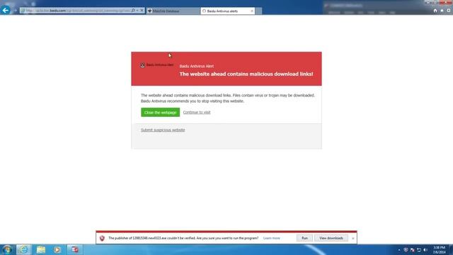
Task: Switch to the Malc0de Database tab
Action: pyautogui.click(x=173, y=11)
